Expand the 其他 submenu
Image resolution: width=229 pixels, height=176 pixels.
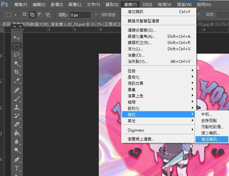(159, 121)
